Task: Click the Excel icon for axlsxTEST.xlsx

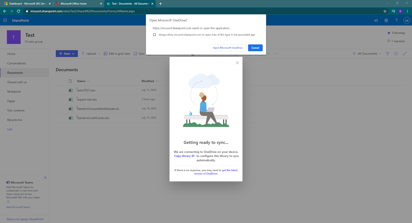Action: 71,90
